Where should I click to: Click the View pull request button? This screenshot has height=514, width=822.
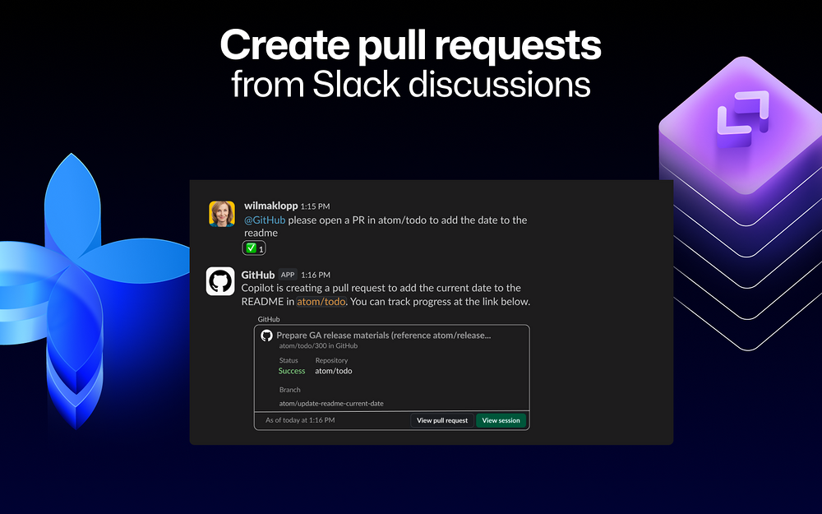coord(442,420)
